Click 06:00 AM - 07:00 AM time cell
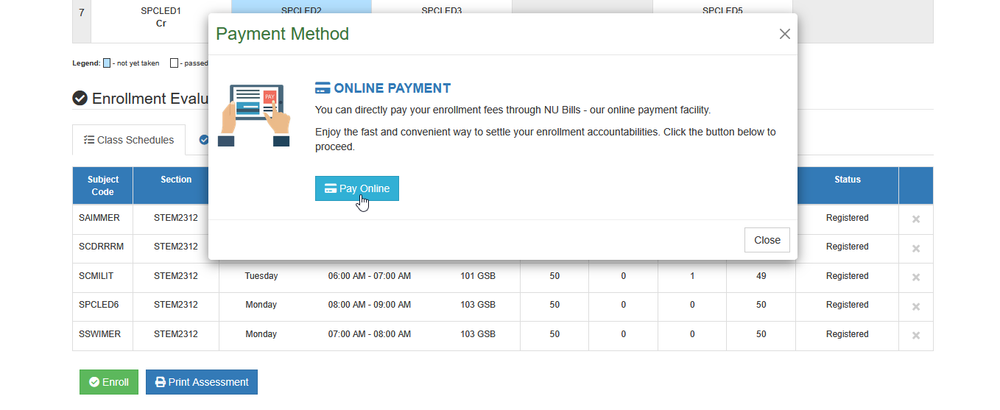 click(370, 276)
